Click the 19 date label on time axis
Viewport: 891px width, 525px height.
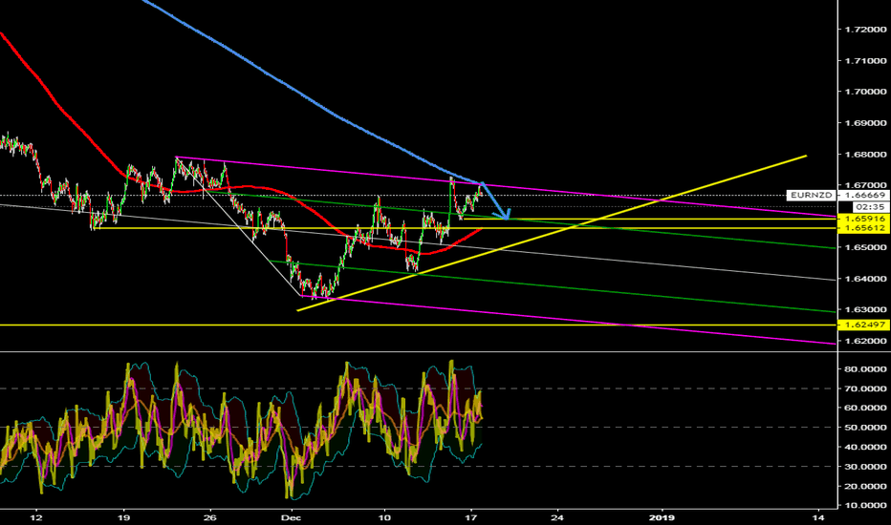pyautogui.click(x=124, y=517)
